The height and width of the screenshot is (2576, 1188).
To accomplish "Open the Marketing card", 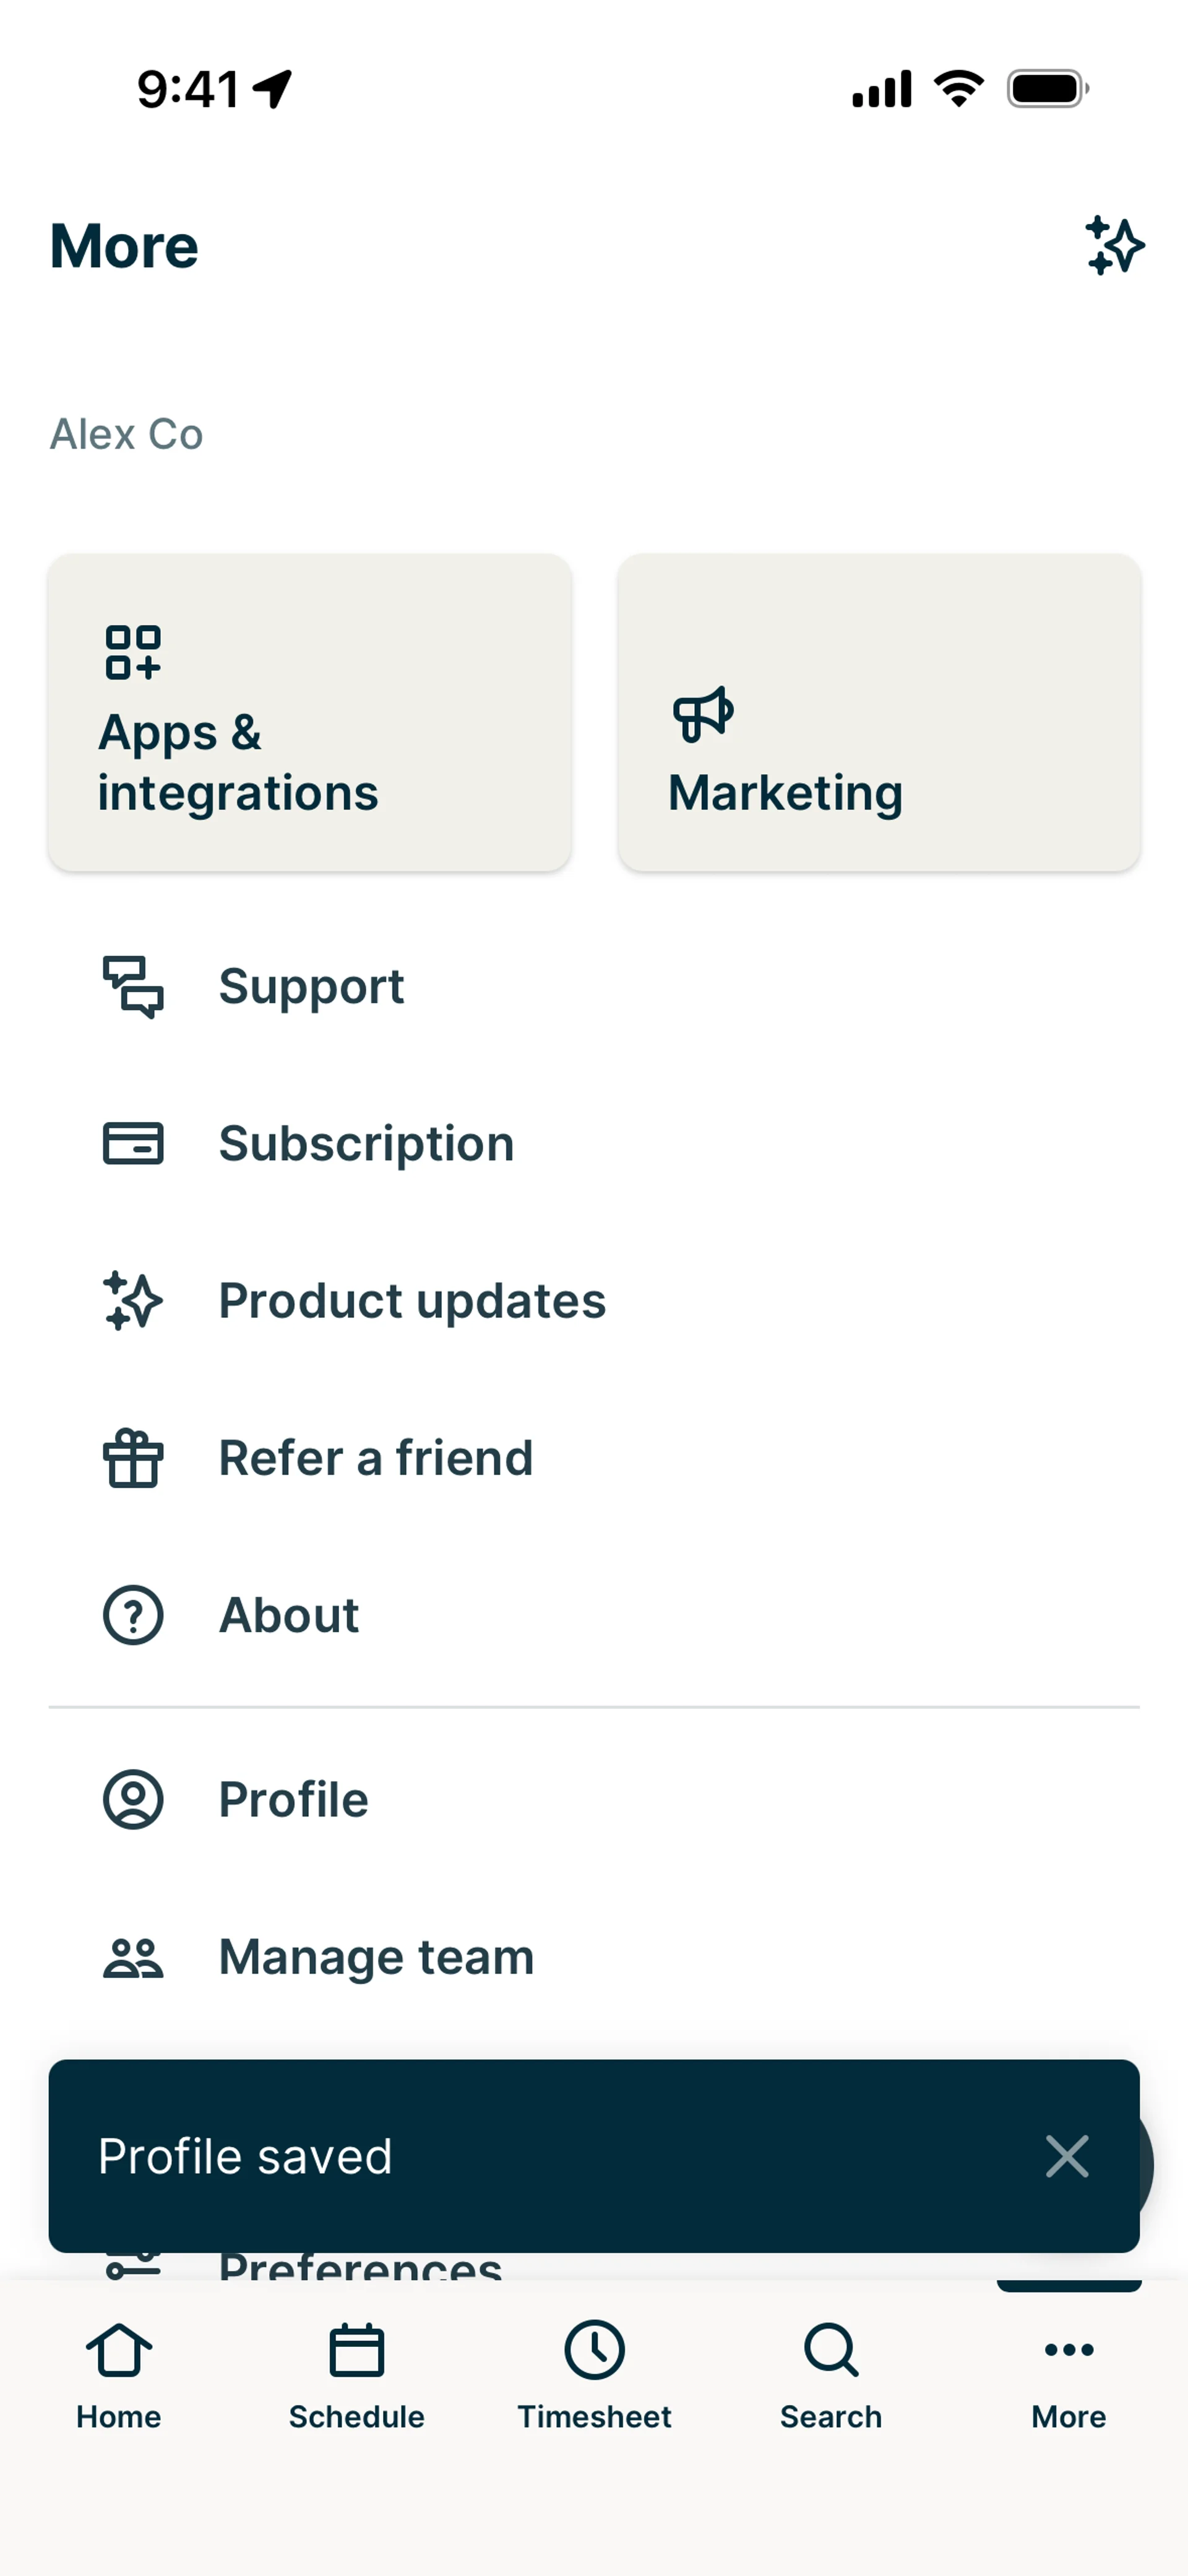I will (x=878, y=712).
